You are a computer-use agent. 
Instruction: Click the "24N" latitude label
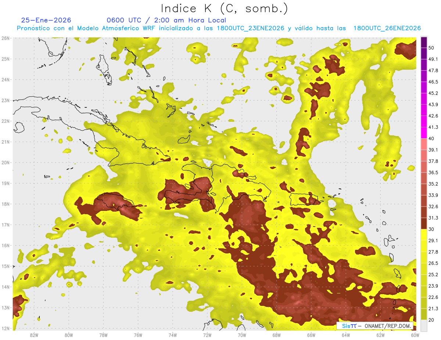click(5, 80)
